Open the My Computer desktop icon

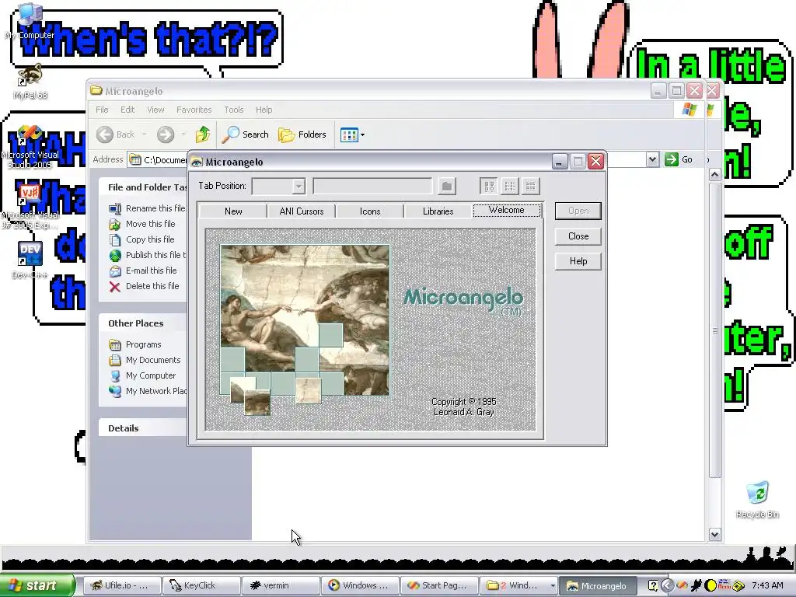(x=30, y=20)
